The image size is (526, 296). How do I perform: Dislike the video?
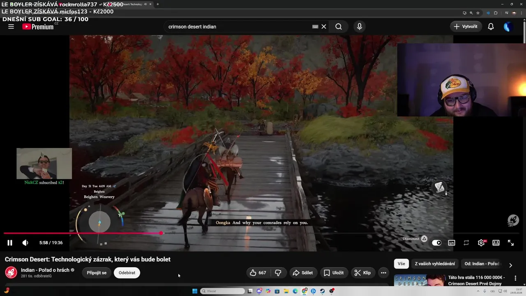[278, 273]
